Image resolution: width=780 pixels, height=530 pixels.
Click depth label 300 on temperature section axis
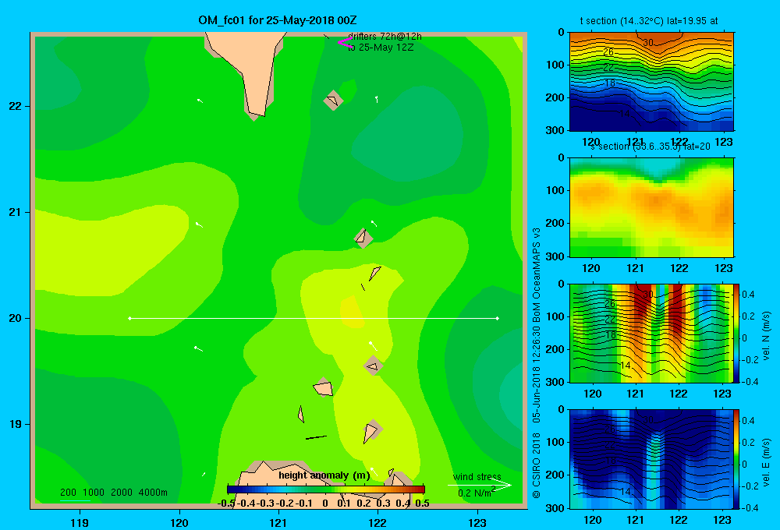click(557, 130)
